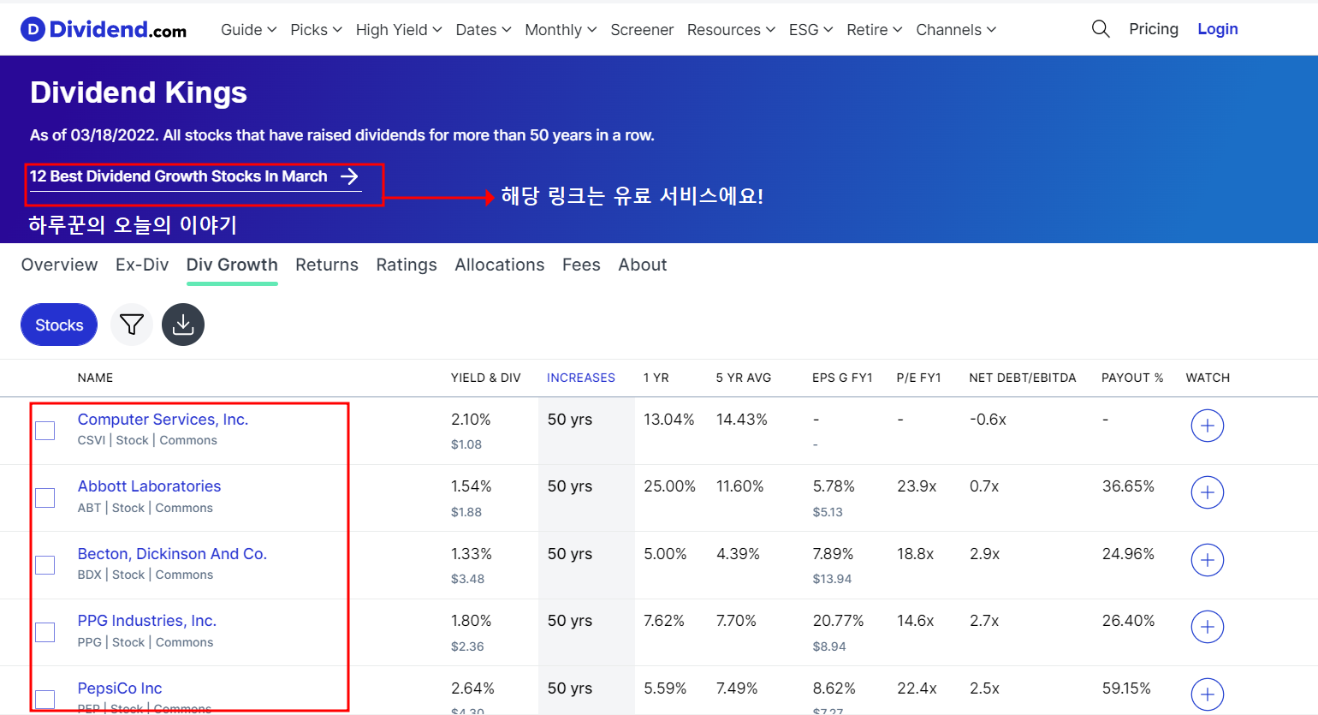
Task: Expand the Guide menu
Action: 248,30
